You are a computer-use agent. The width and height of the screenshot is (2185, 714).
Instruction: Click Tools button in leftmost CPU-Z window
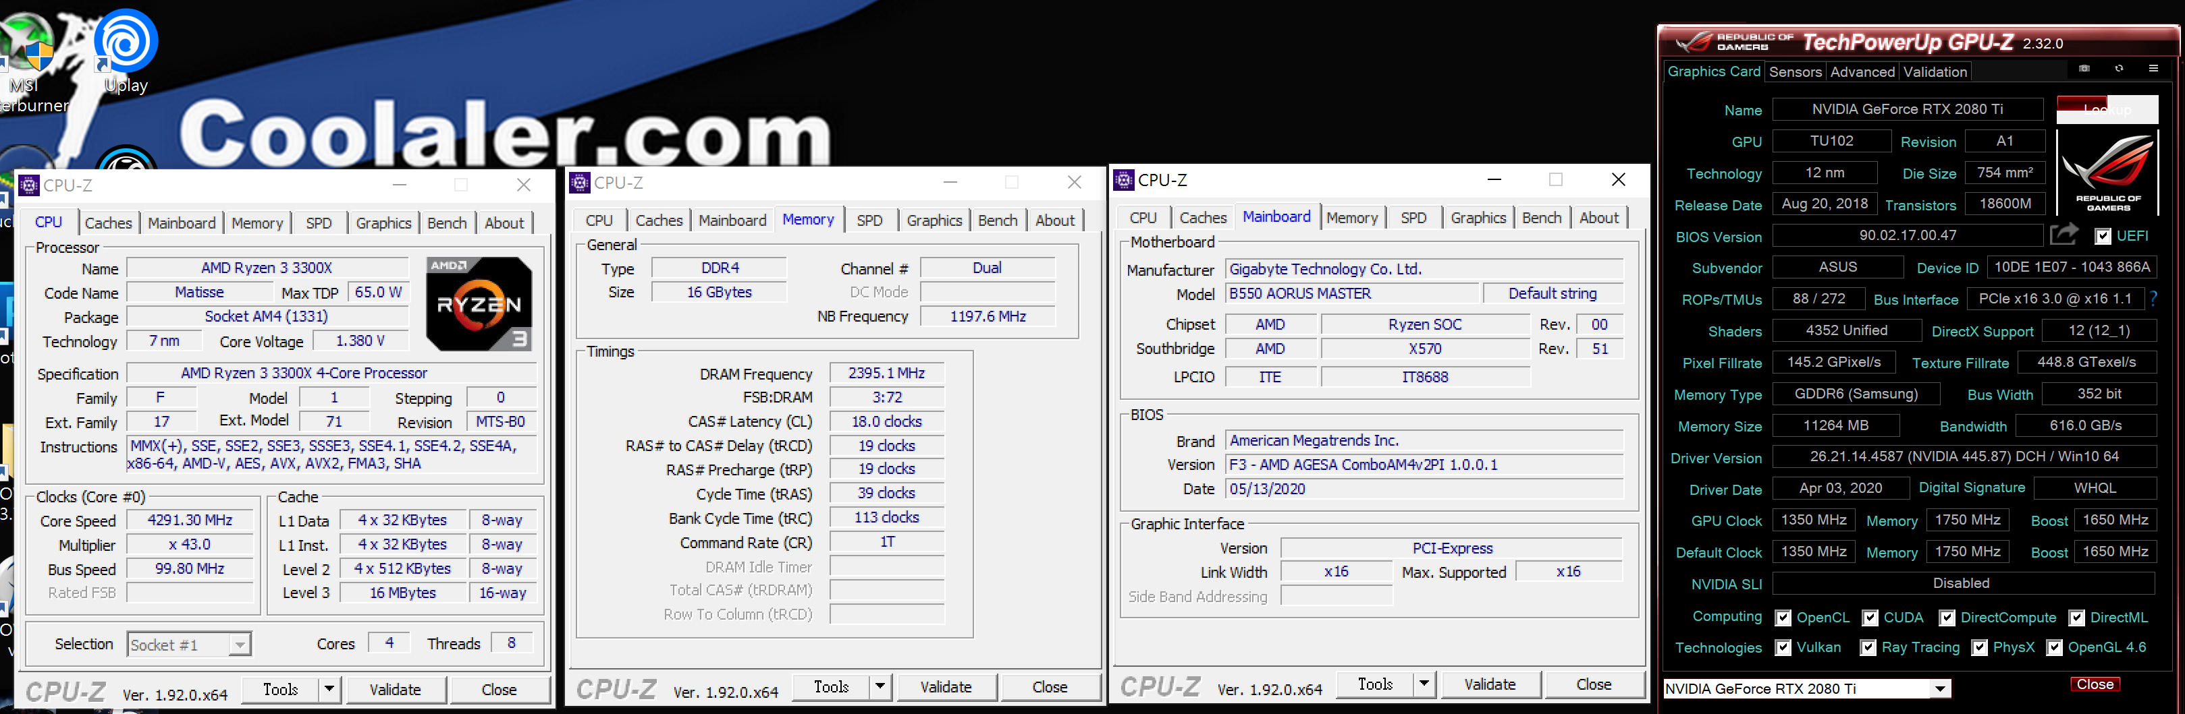point(281,690)
